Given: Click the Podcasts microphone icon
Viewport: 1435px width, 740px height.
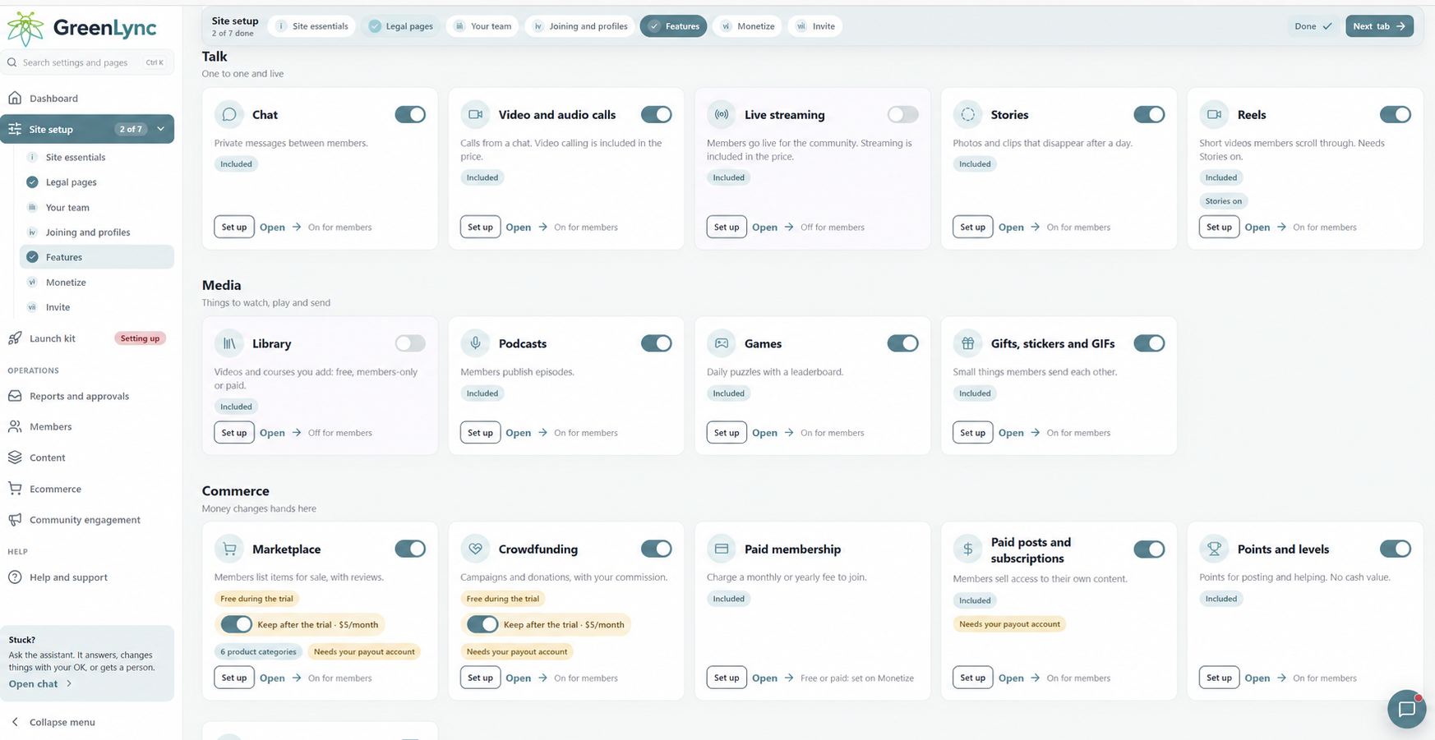Looking at the screenshot, I should 475,343.
